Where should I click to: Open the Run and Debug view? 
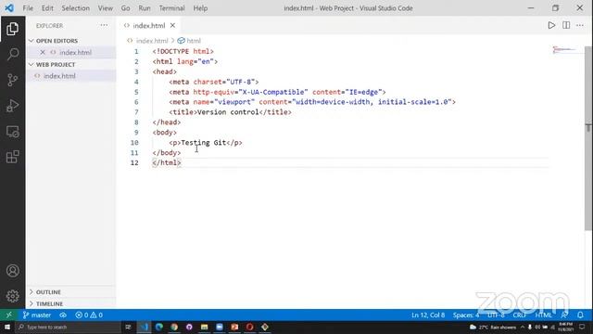(12, 106)
